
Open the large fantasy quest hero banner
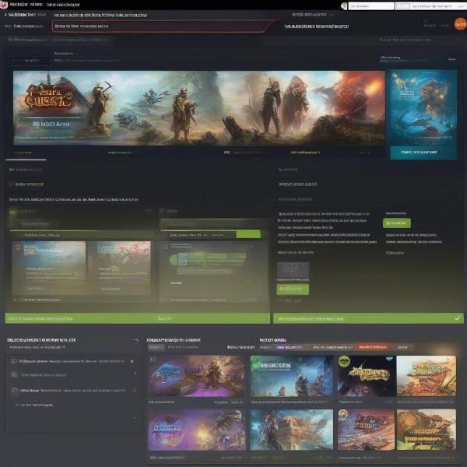[x=199, y=108]
